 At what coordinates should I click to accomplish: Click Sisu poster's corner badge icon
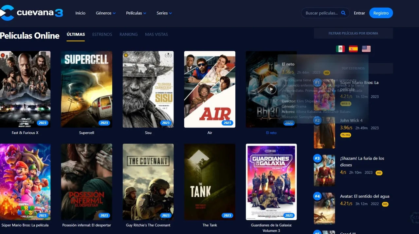tap(126, 55)
